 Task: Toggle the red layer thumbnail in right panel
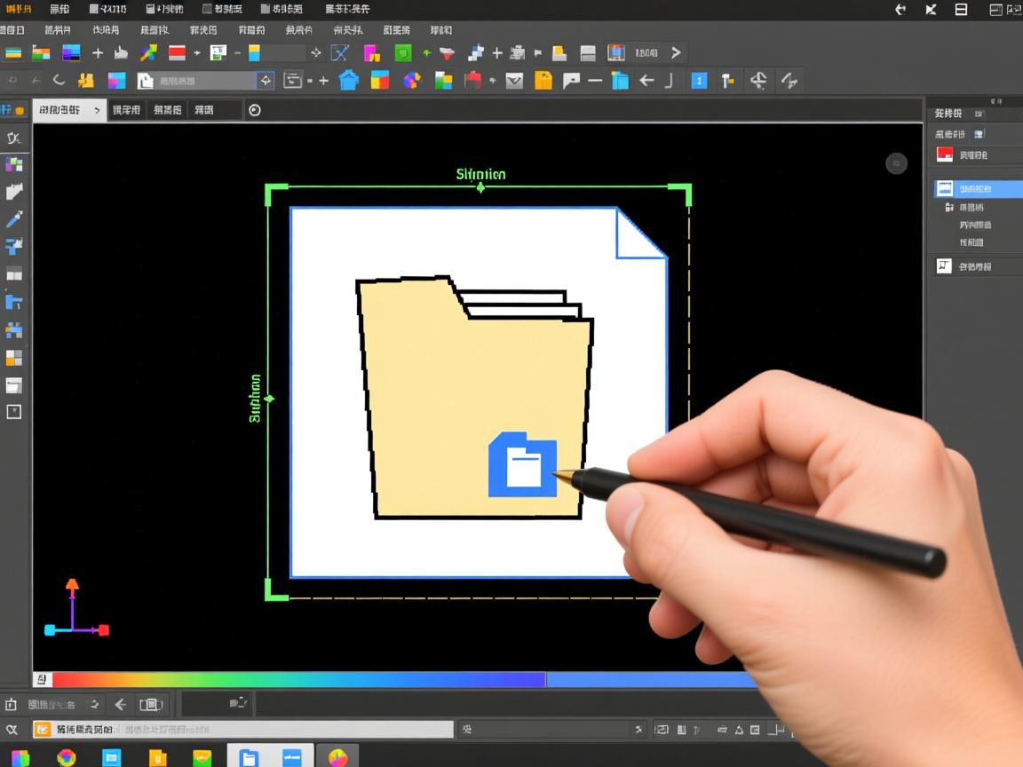945,154
